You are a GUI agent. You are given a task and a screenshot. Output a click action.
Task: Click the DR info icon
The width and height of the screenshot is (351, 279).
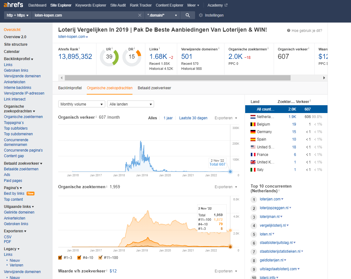[135, 48]
